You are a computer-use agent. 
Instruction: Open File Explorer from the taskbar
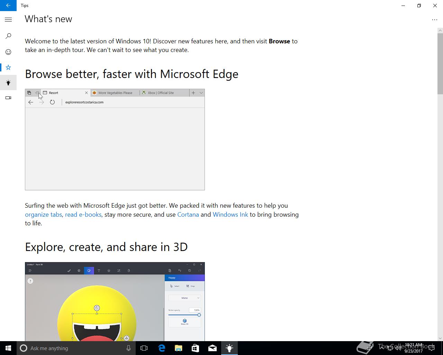point(178,348)
